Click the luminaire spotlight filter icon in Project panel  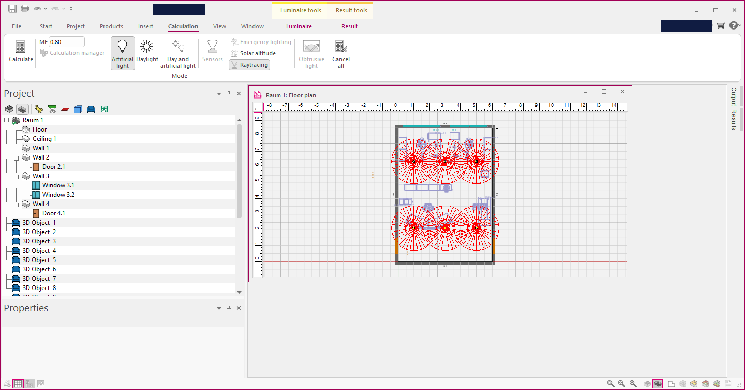pyautogui.click(x=39, y=109)
